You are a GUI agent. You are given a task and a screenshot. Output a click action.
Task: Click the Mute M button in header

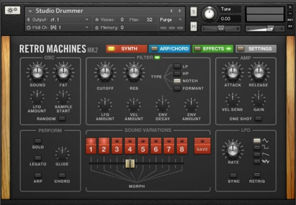click(194, 26)
